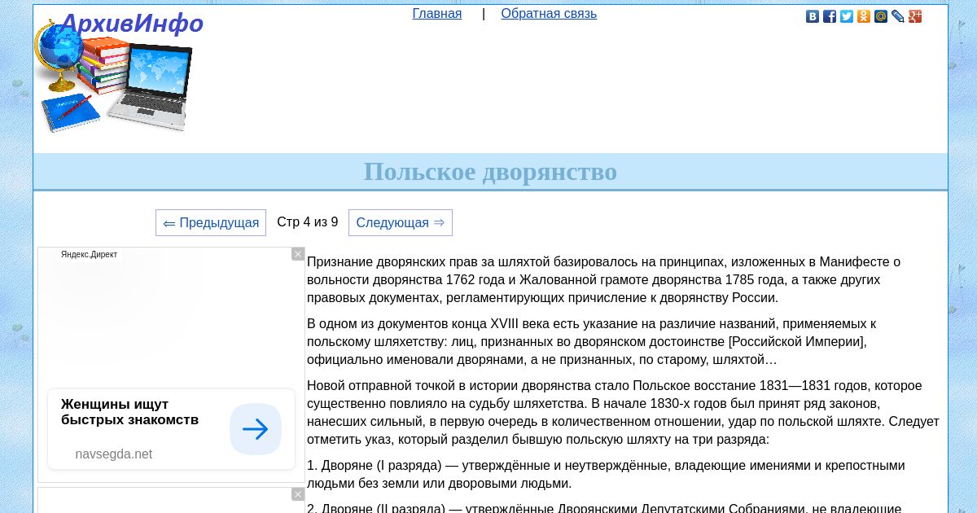Image resolution: width=977 pixels, height=513 pixels.
Task: Share page on VKontakte
Action: point(813,16)
